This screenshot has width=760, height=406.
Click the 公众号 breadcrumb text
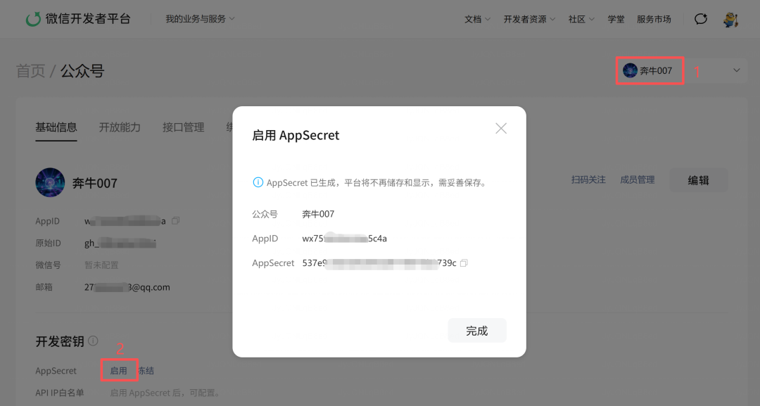coord(82,71)
